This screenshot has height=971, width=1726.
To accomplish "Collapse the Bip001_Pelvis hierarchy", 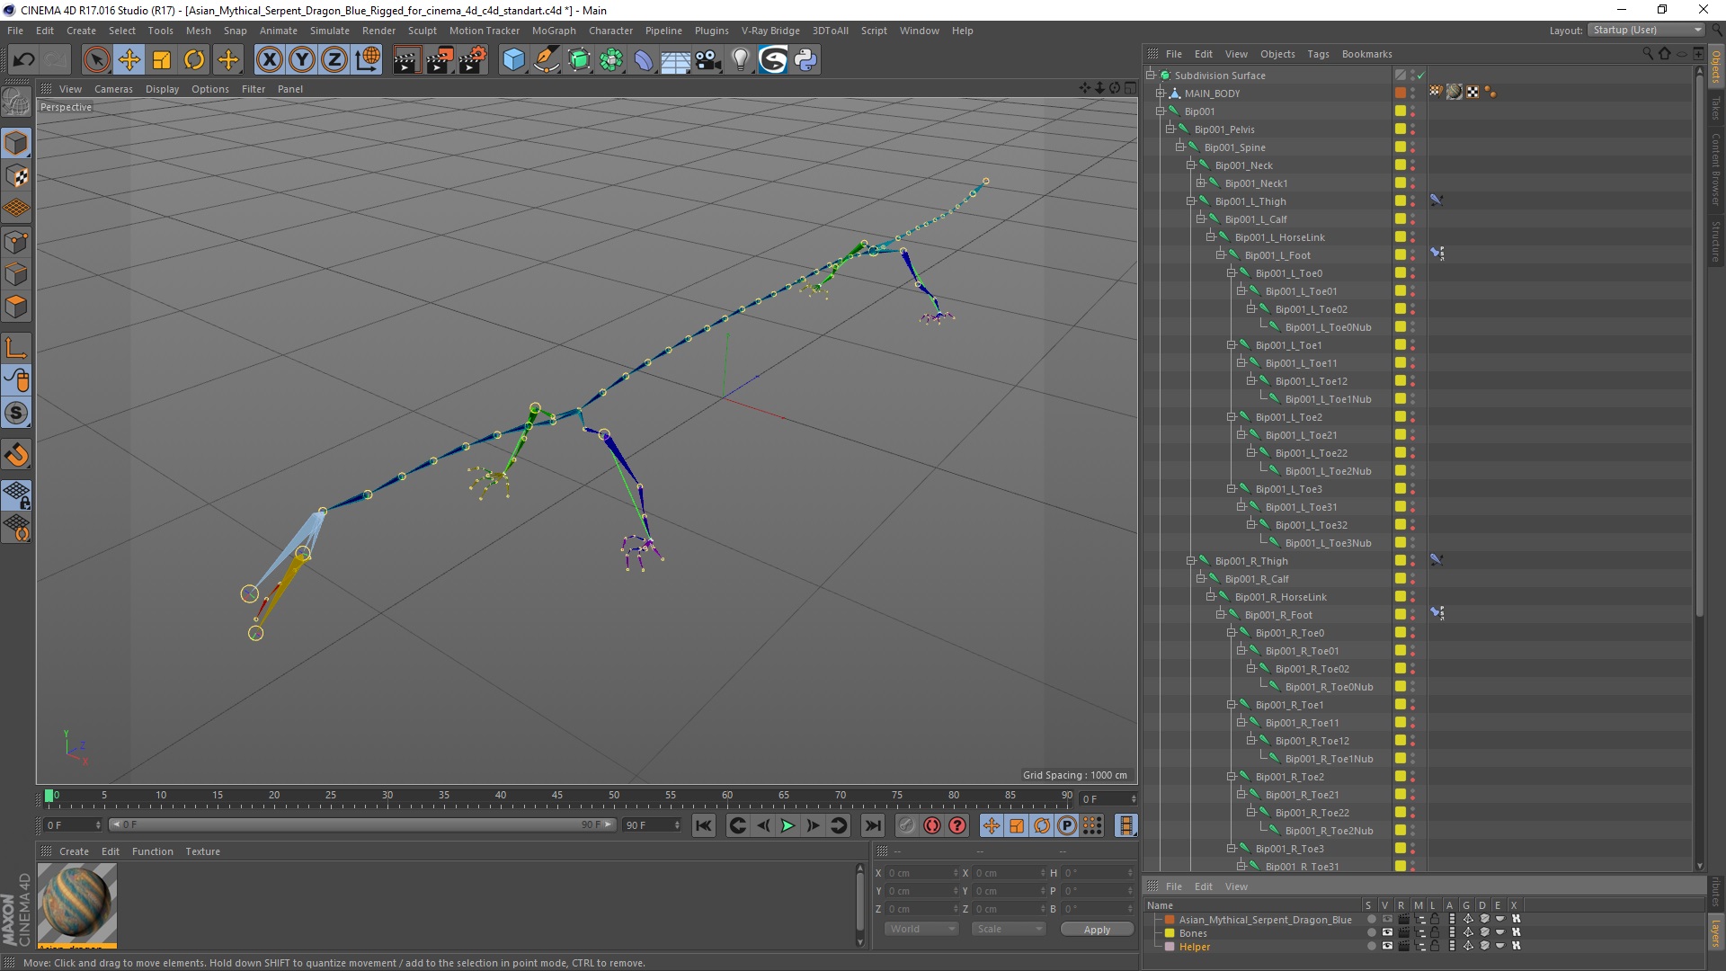I will (1170, 129).
